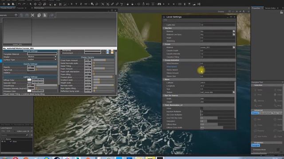284x159 pixels.
Task: Click the gray Specular Color swatch
Action: pyautogui.click(x=29, y=83)
